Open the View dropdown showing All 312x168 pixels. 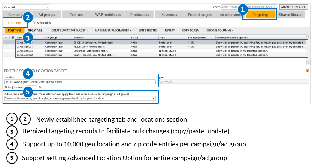30,7
